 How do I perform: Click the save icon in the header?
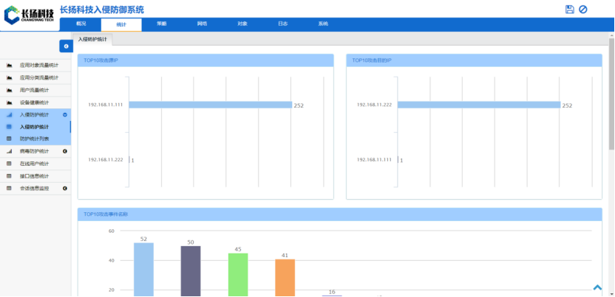(x=569, y=9)
